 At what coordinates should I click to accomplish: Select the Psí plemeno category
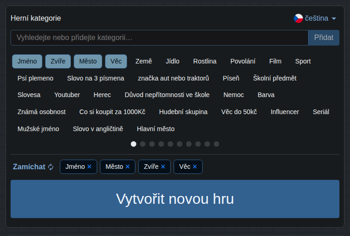point(35,78)
